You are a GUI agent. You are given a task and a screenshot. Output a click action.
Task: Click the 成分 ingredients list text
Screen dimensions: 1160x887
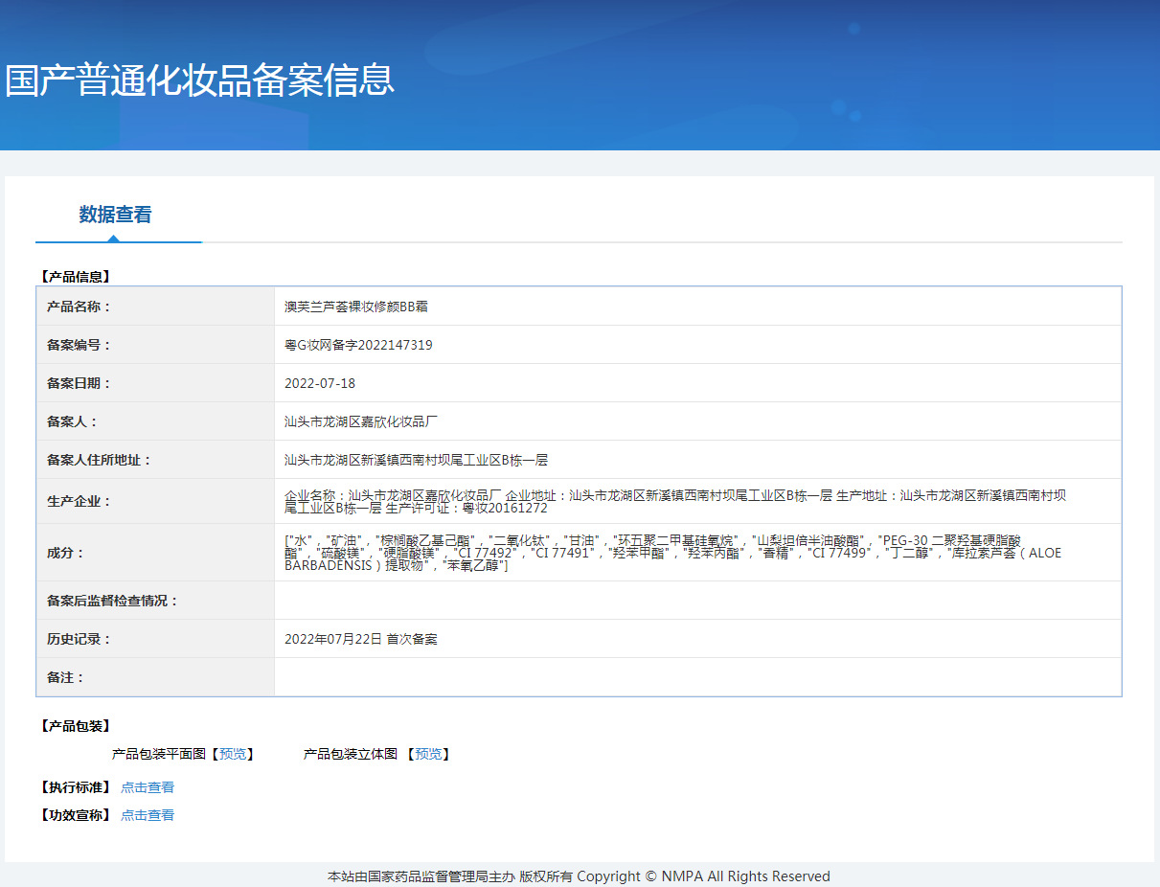click(x=673, y=553)
